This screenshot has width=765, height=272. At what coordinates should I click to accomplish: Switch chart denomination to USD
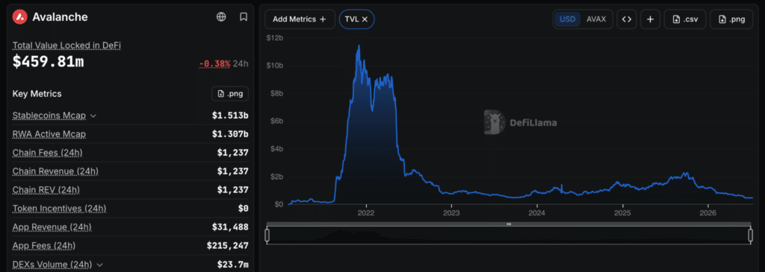[568, 19]
